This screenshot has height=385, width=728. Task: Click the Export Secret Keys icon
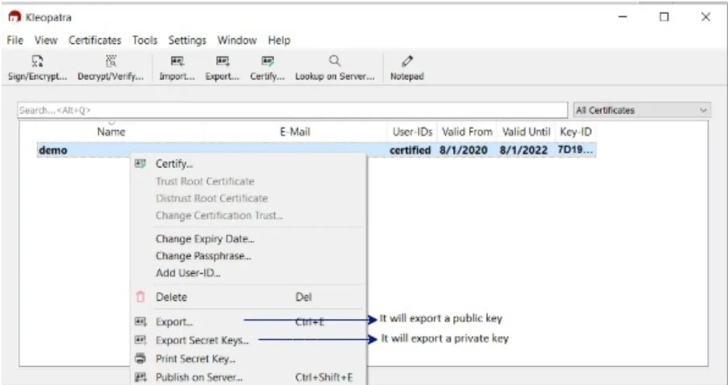[140, 340]
